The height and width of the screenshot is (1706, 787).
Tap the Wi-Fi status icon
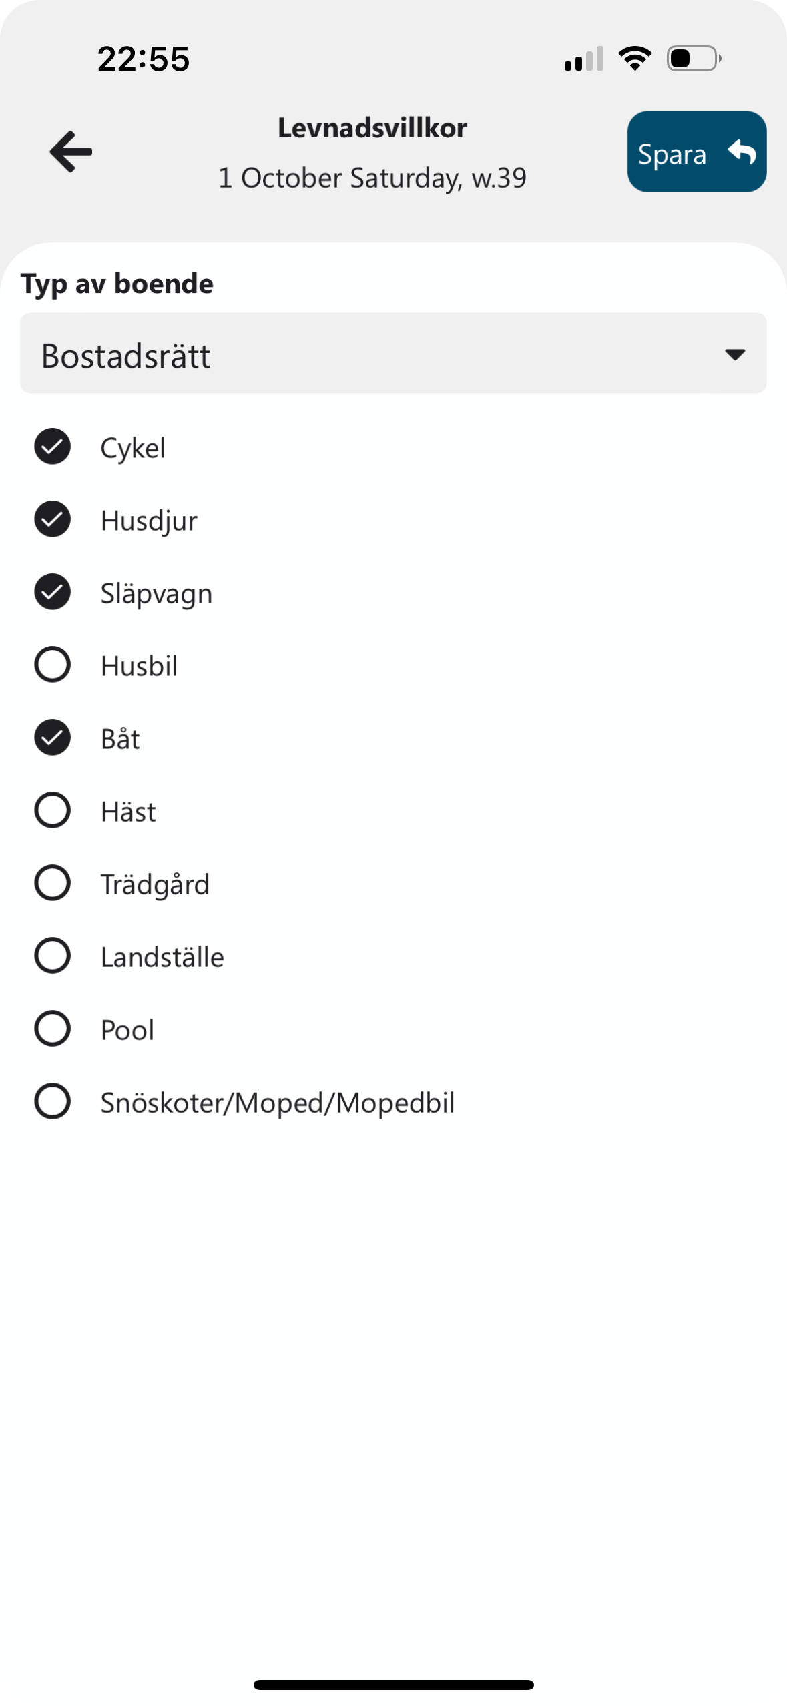(x=635, y=59)
